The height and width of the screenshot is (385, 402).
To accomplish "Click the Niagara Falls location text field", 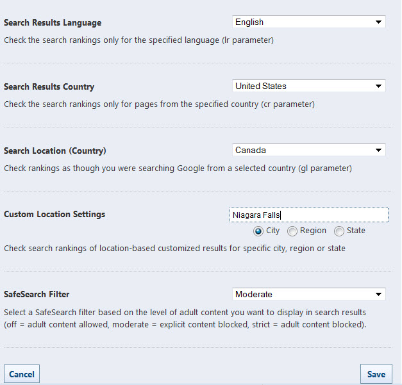I will coord(308,215).
